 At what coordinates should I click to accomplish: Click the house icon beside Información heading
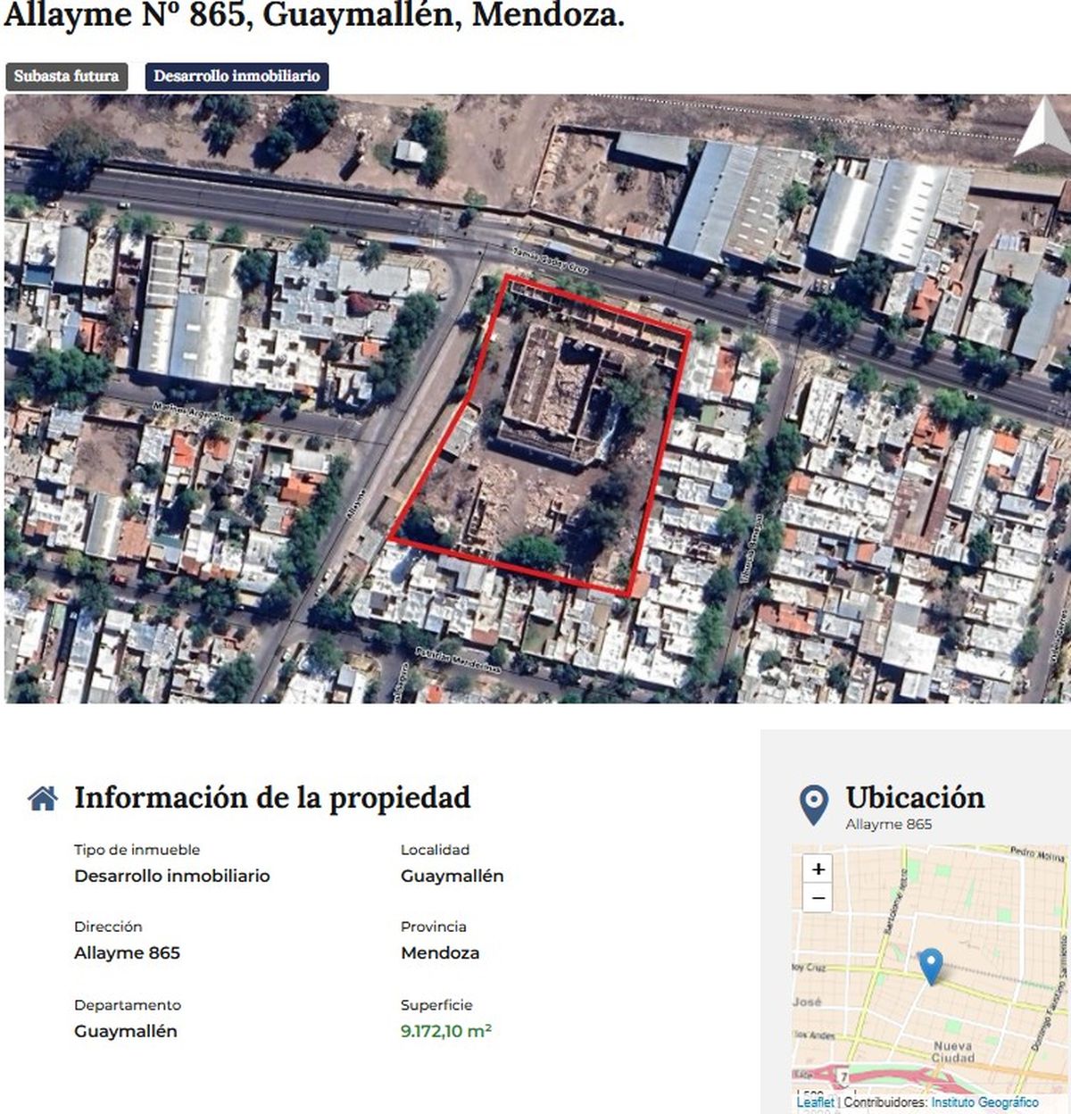click(43, 798)
